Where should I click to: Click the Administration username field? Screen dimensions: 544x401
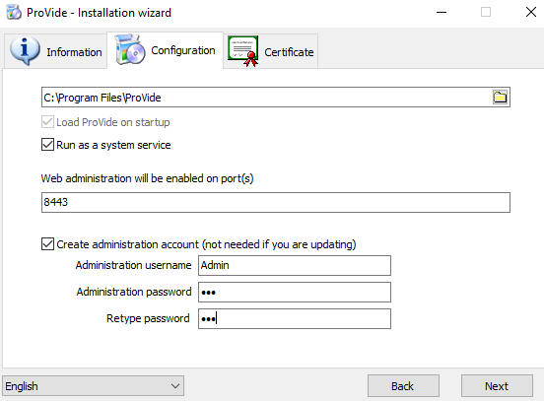[x=295, y=265]
